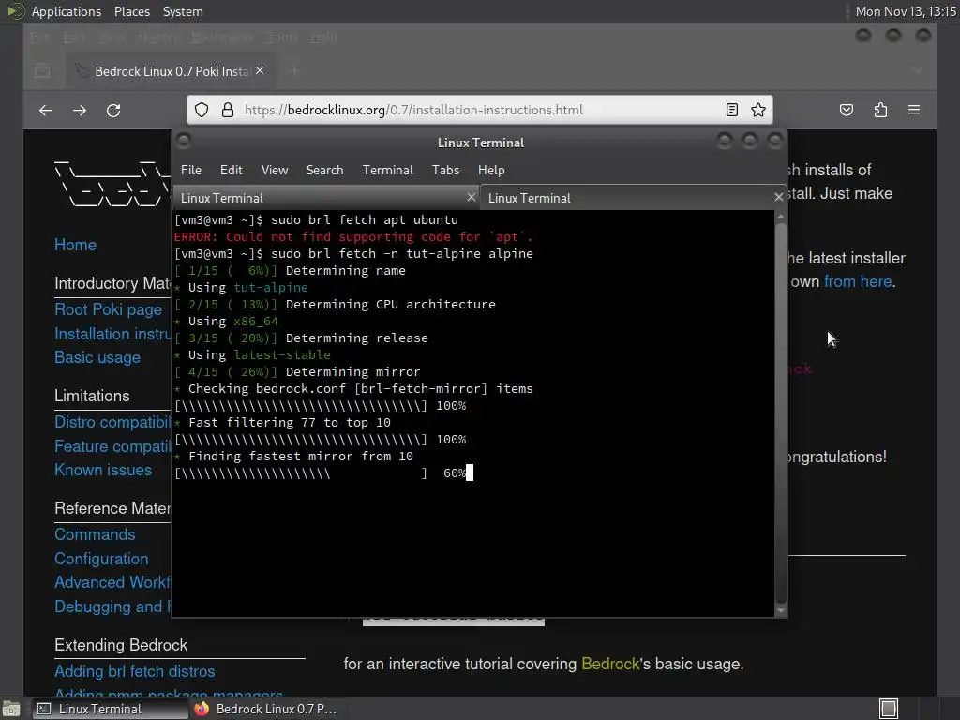Screen dimensions: 960x720
Task: Click the browser address bar URL
Action: pyautogui.click(x=413, y=110)
